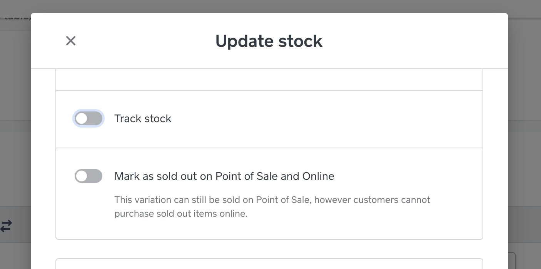The image size is (541, 269).
Task: Toggle Mark as sold out switch
Action: pos(88,176)
